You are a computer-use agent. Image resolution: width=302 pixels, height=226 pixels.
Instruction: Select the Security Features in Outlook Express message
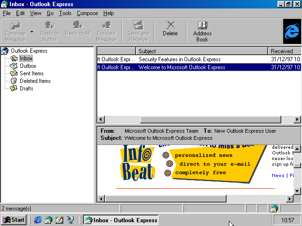[x=179, y=59]
